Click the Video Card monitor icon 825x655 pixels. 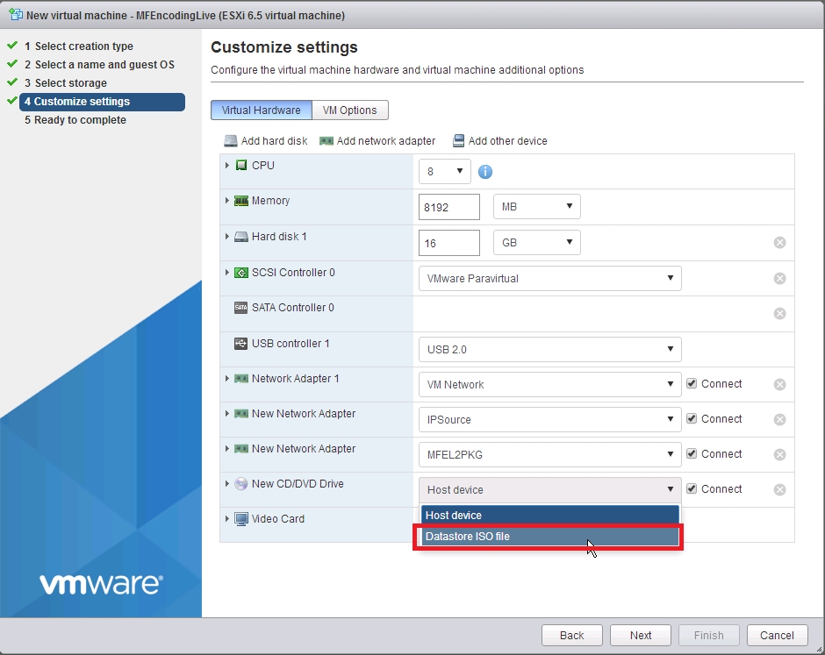tap(241, 519)
